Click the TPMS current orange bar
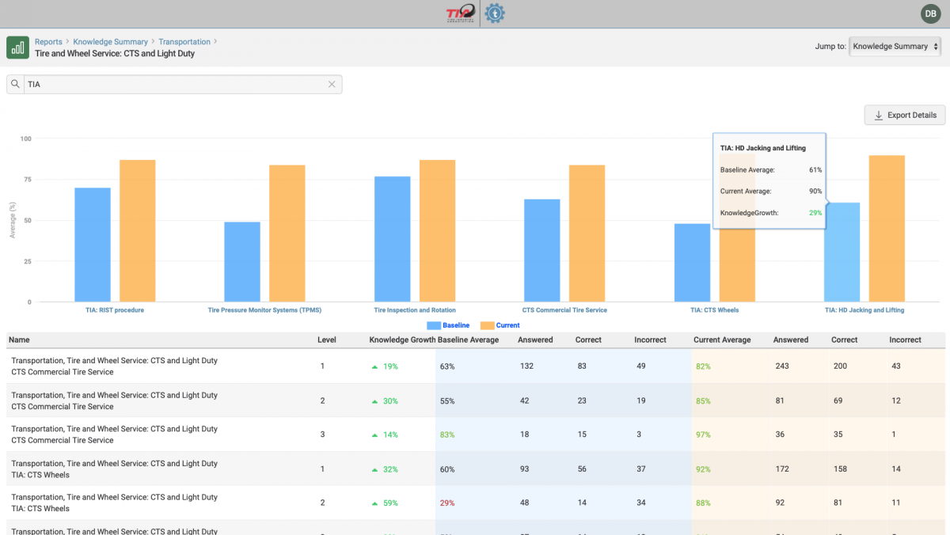Image resolution: width=950 pixels, height=535 pixels. [287, 233]
